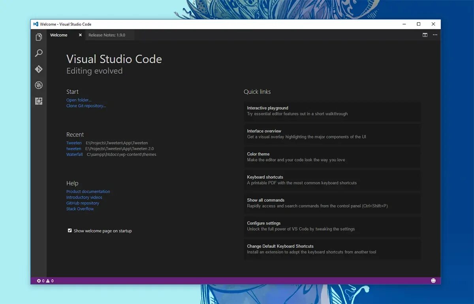Open the Interface overview quick link
The width and height of the screenshot is (474, 304).
coord(332,134)
